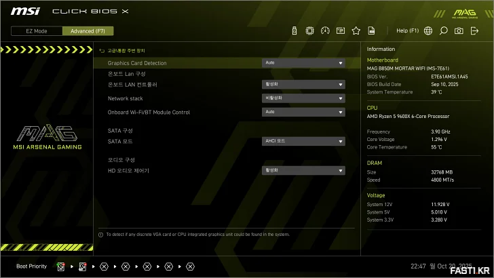The image size is (494, 278).
Task: Click 오디오 구성 heading
Action: click(x=121, y=160)
